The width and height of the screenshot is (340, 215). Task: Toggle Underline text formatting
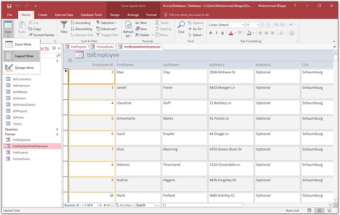click(x=222, y=33)
